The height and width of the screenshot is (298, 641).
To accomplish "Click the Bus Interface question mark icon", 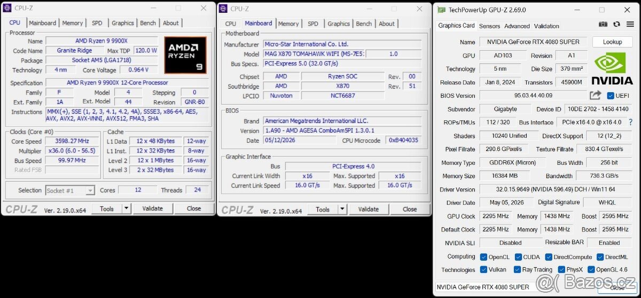I will click(630, 122).
